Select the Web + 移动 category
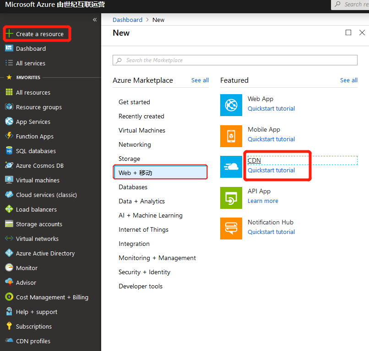Viewport: 369px width, 351px height. [x=160, y=173]
